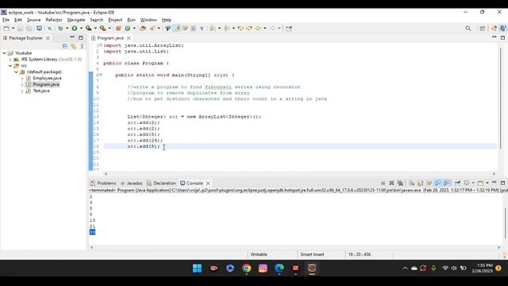Click Remove All Terminated Launches in Console
This screenshot has width=508, height=286.
pyautogui.click(x=400, y=184)
